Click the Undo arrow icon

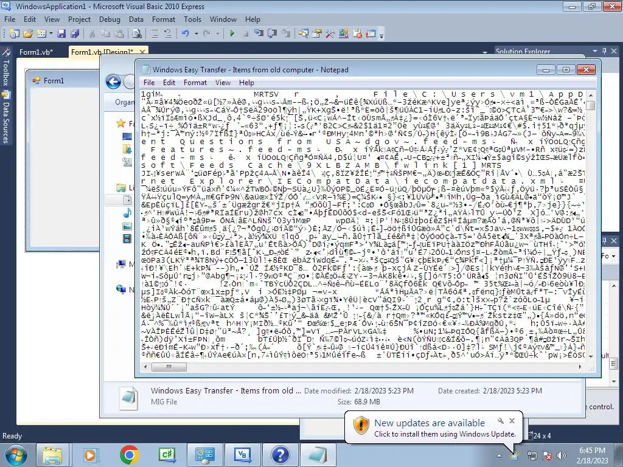click(x=186, y=34)
